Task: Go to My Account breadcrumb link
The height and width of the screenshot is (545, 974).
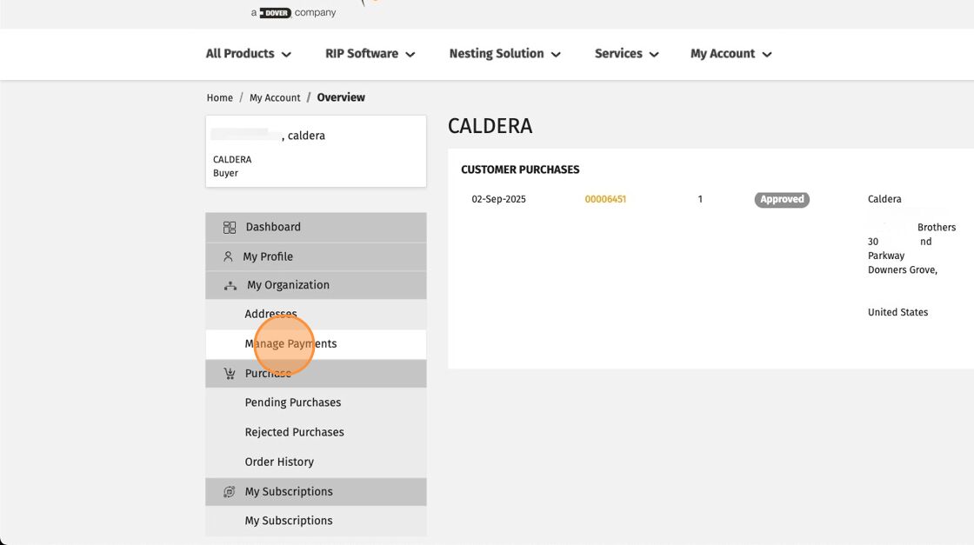Action: [275, 98]
